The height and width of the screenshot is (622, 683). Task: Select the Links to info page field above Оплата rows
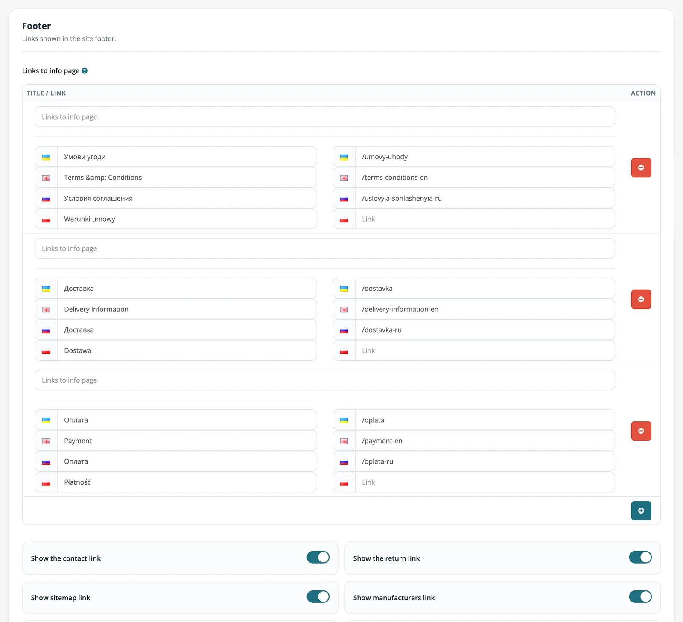tap(325, 380)
